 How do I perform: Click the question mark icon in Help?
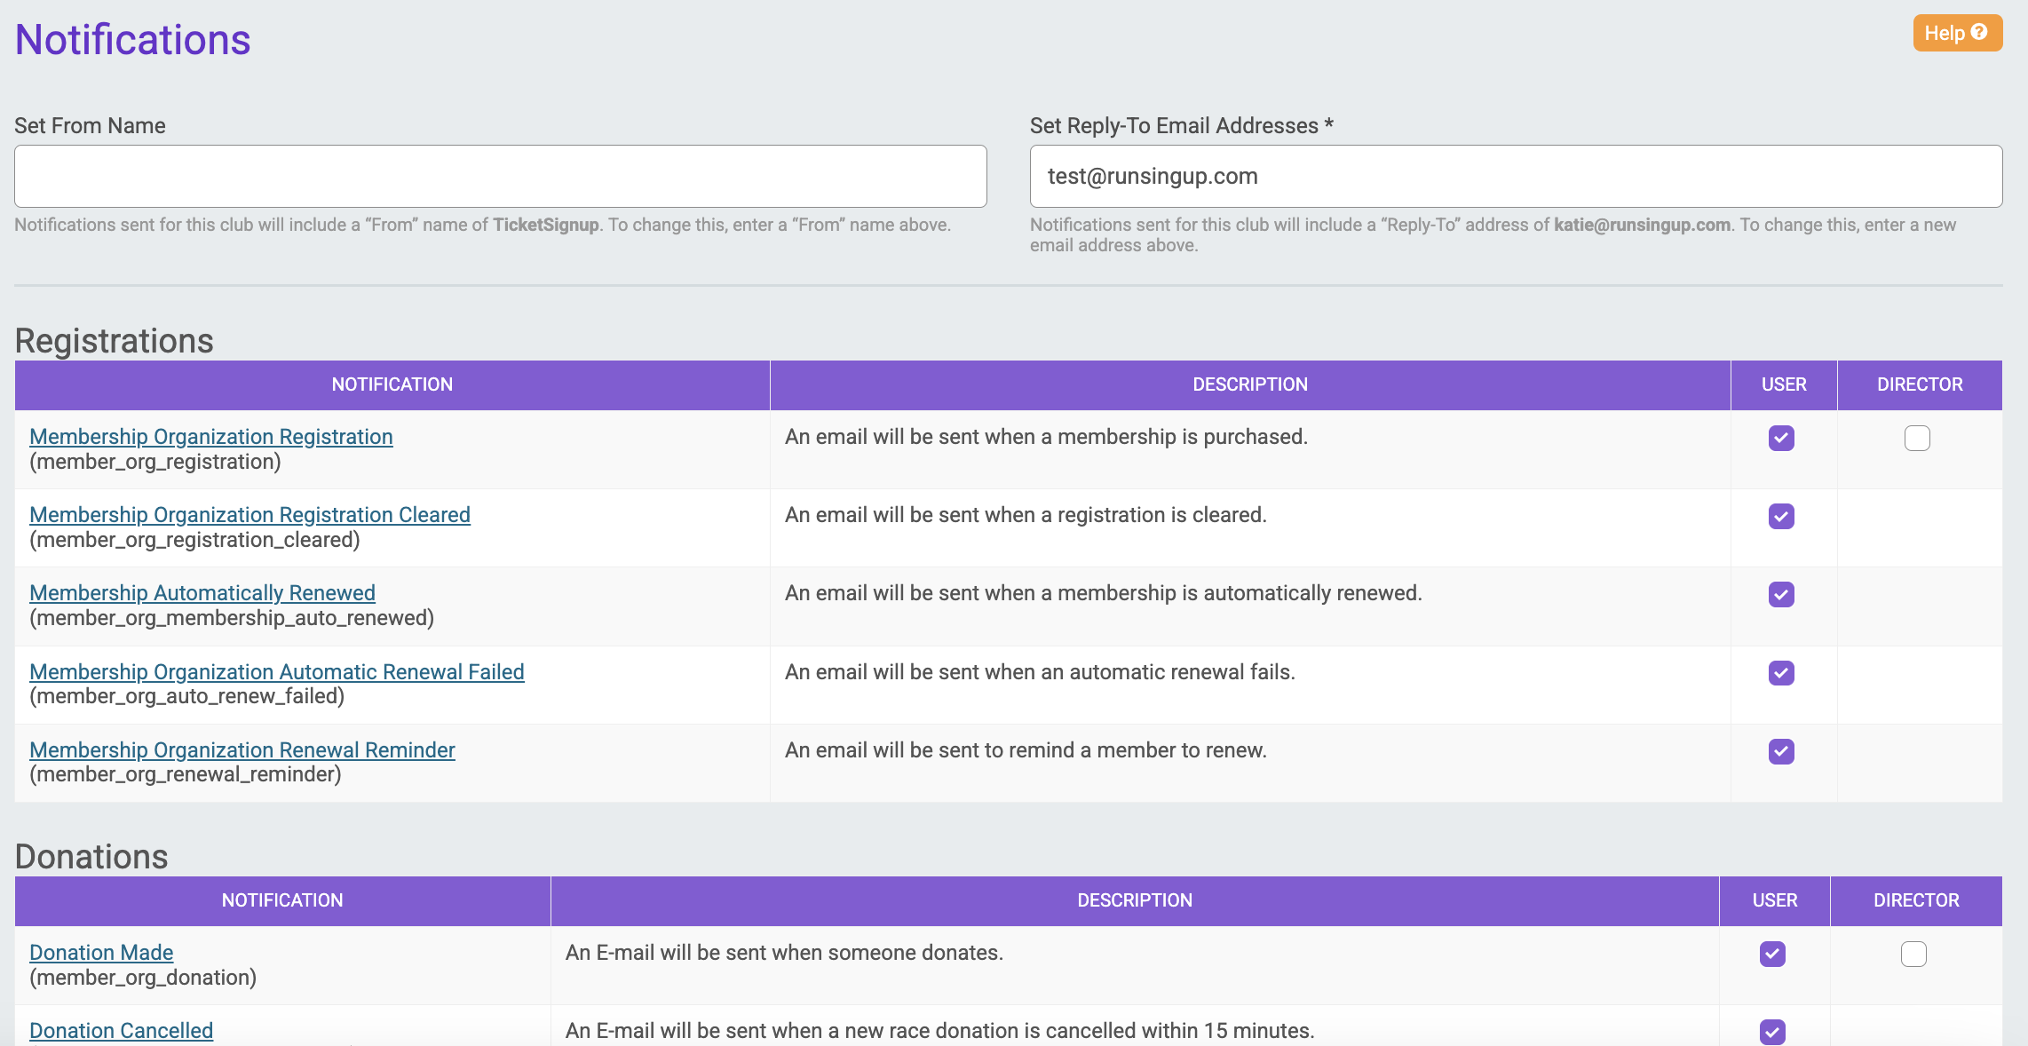[x=1979, y=32]
